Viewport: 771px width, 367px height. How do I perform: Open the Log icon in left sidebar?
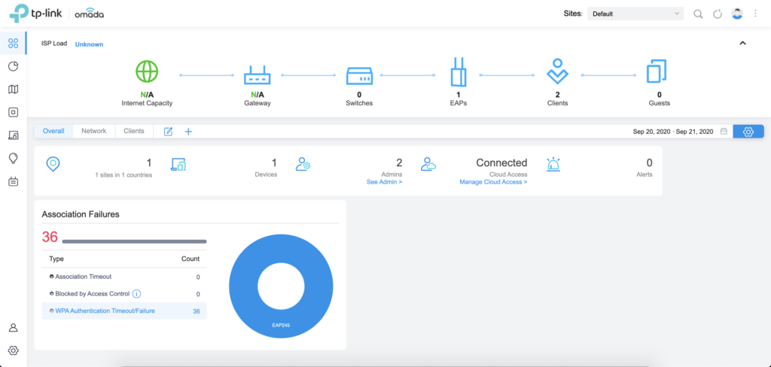(x=13, y=181)
